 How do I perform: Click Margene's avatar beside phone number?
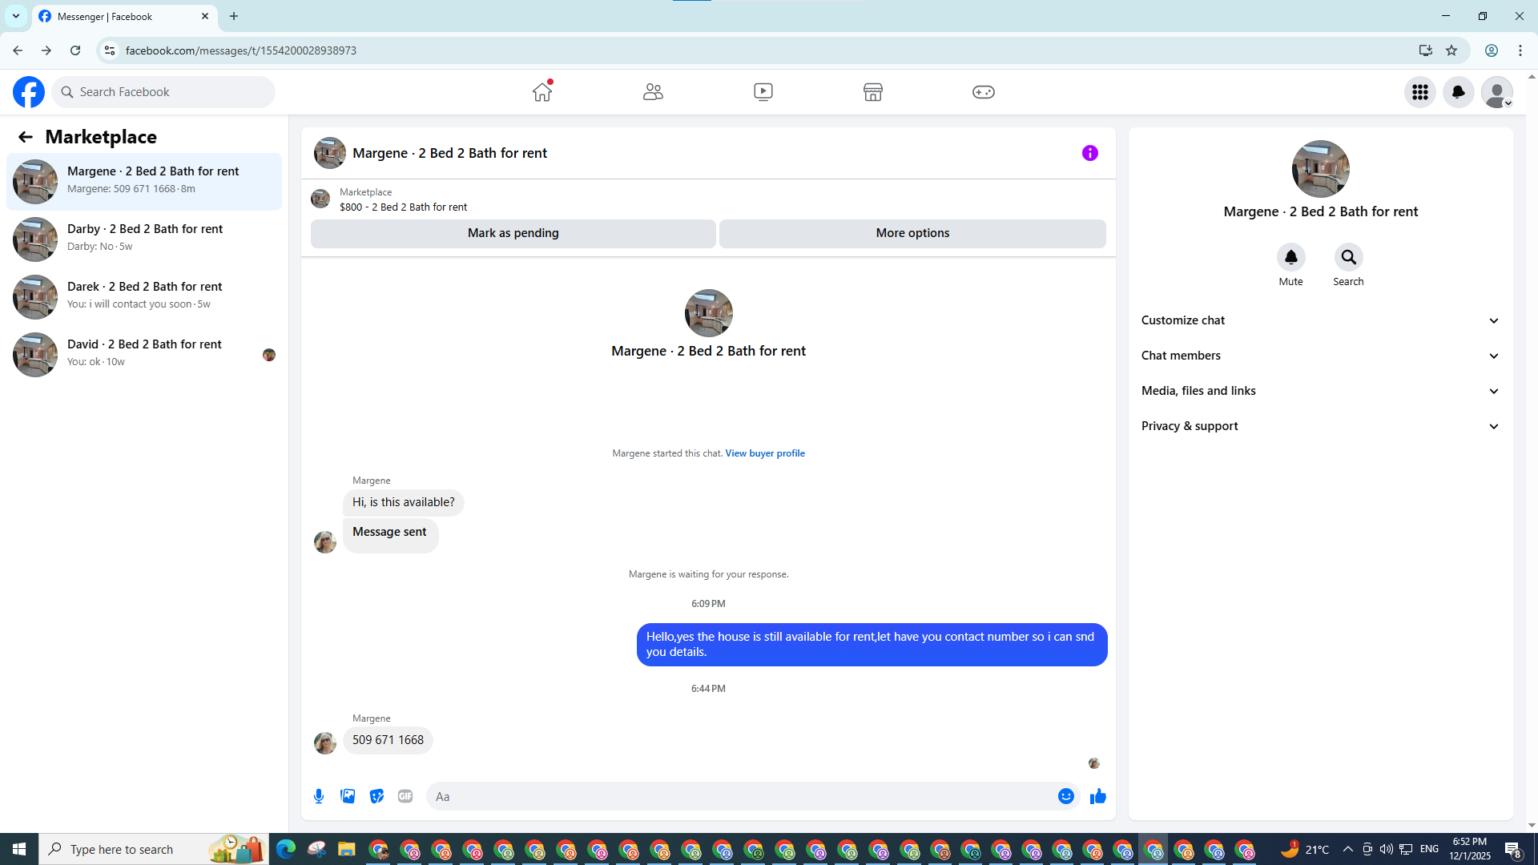tap(325, 743)
